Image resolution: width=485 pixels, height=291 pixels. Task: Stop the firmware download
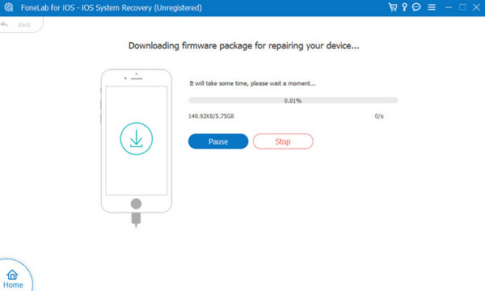tap(283, 141)
